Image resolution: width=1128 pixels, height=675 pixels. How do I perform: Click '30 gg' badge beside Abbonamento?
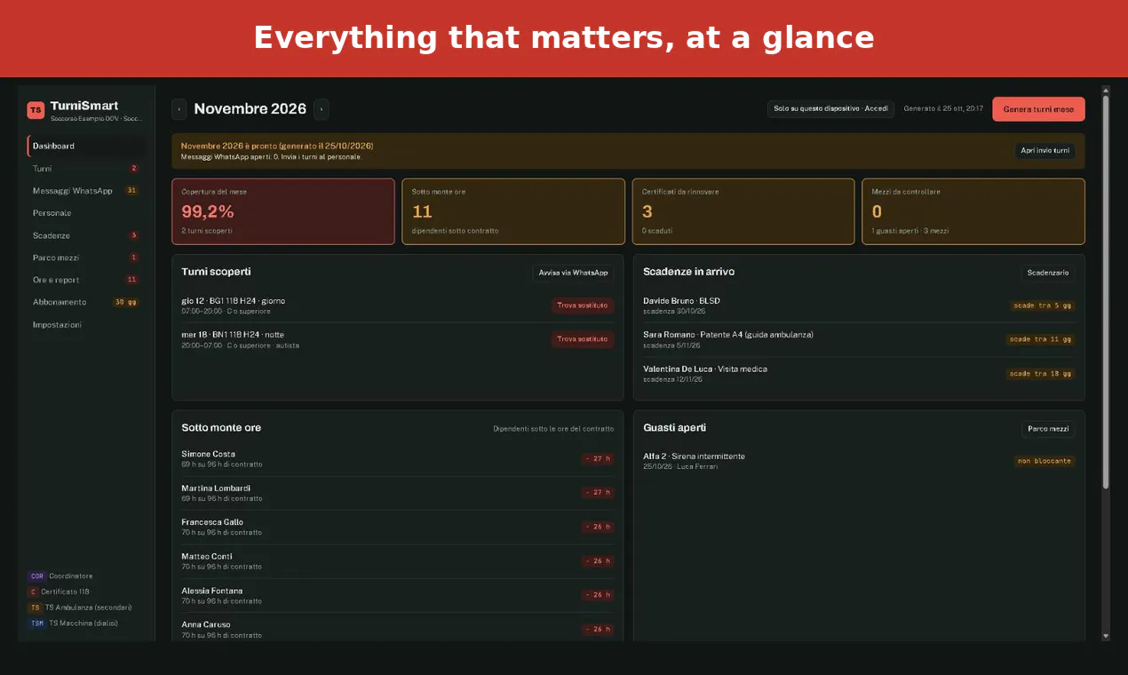[125, 302]
